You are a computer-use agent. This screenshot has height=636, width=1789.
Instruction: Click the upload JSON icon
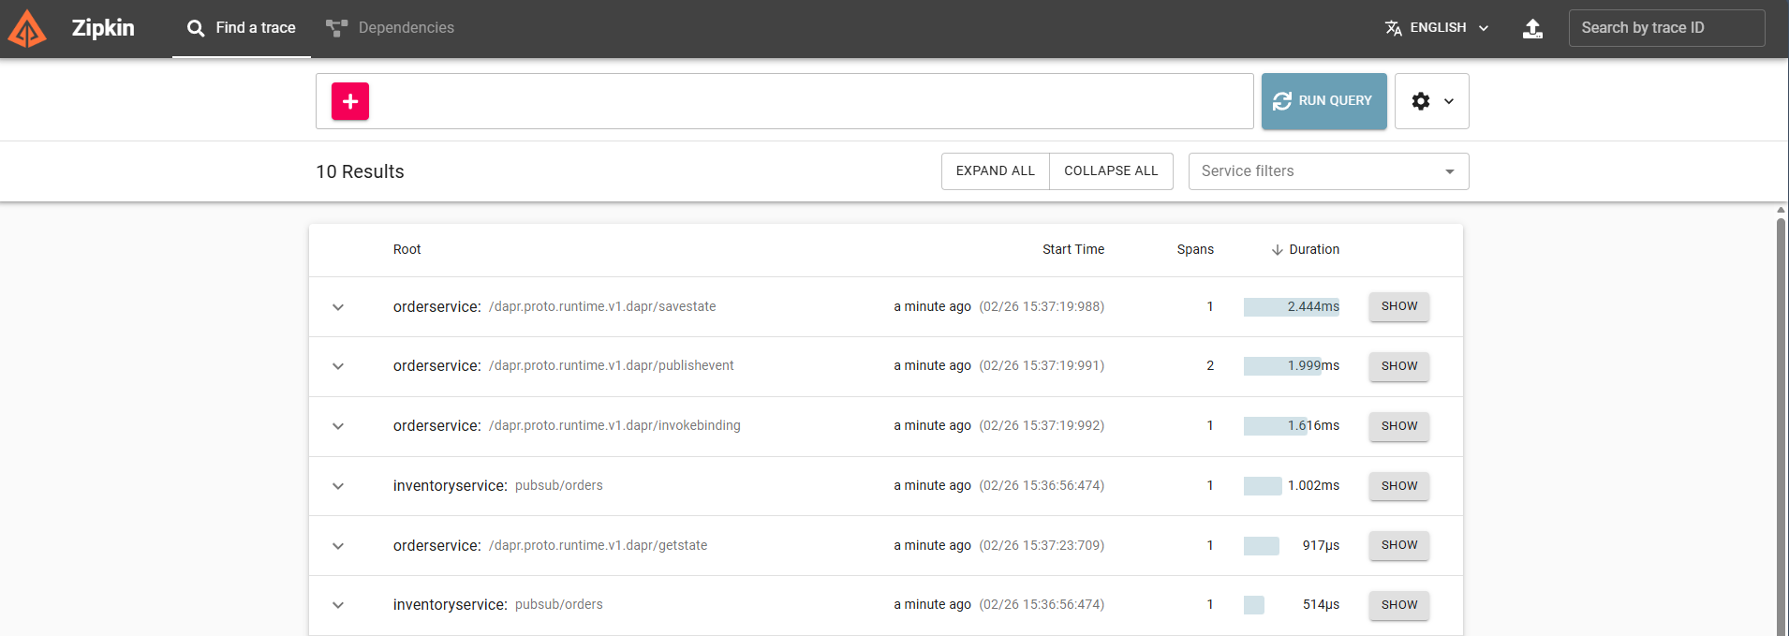coord(1532,28)
